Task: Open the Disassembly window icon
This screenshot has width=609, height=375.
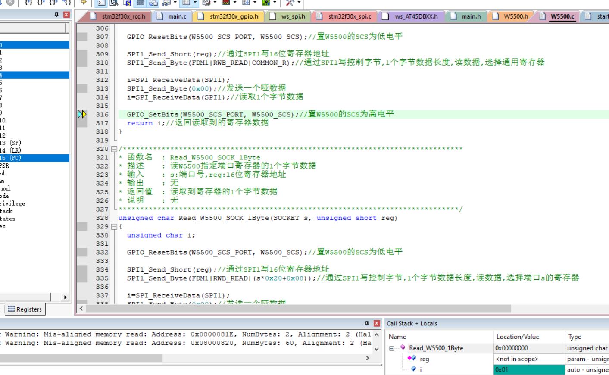Action: (x=114, y=3)
